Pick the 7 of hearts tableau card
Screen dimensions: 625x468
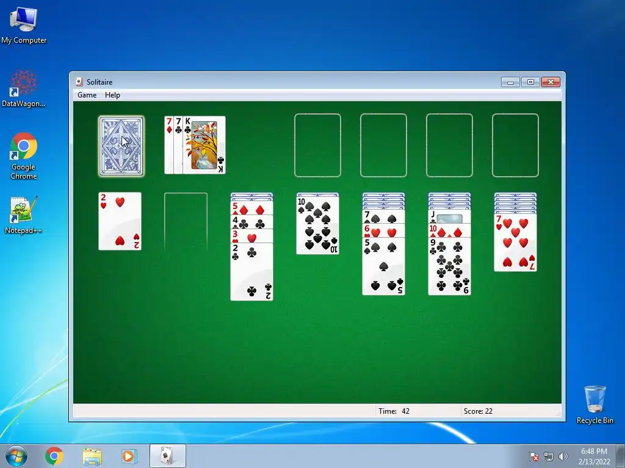515,243
